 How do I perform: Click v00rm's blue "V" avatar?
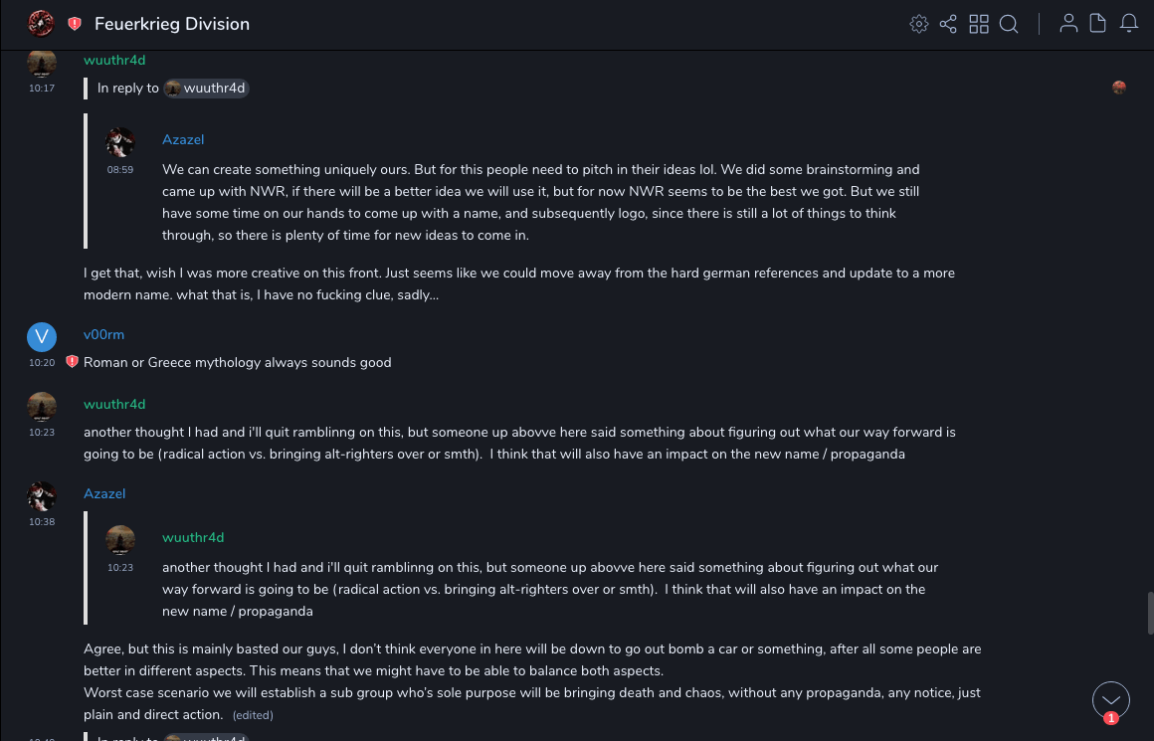coord(41,337)
